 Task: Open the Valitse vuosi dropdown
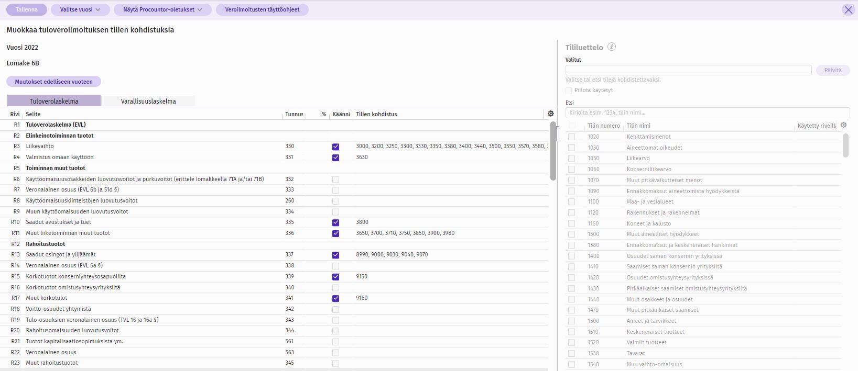[80, 9]
